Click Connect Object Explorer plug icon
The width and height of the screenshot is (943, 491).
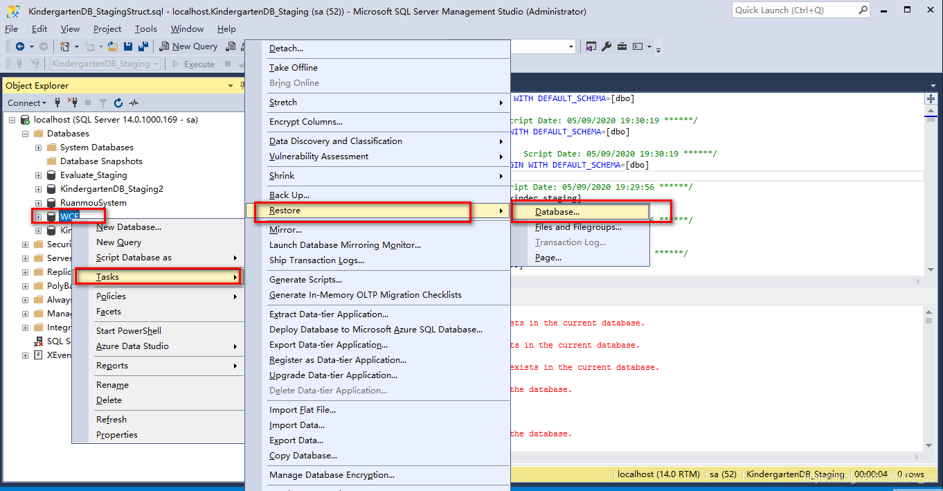[57, 102]
